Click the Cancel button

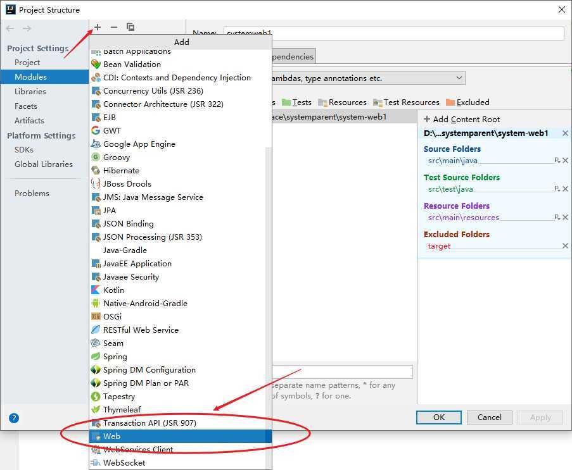pos(489,417)
